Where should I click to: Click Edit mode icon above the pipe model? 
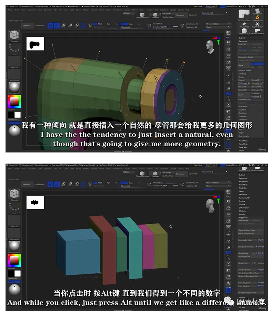pyautogui.click(x=50, y=26)
